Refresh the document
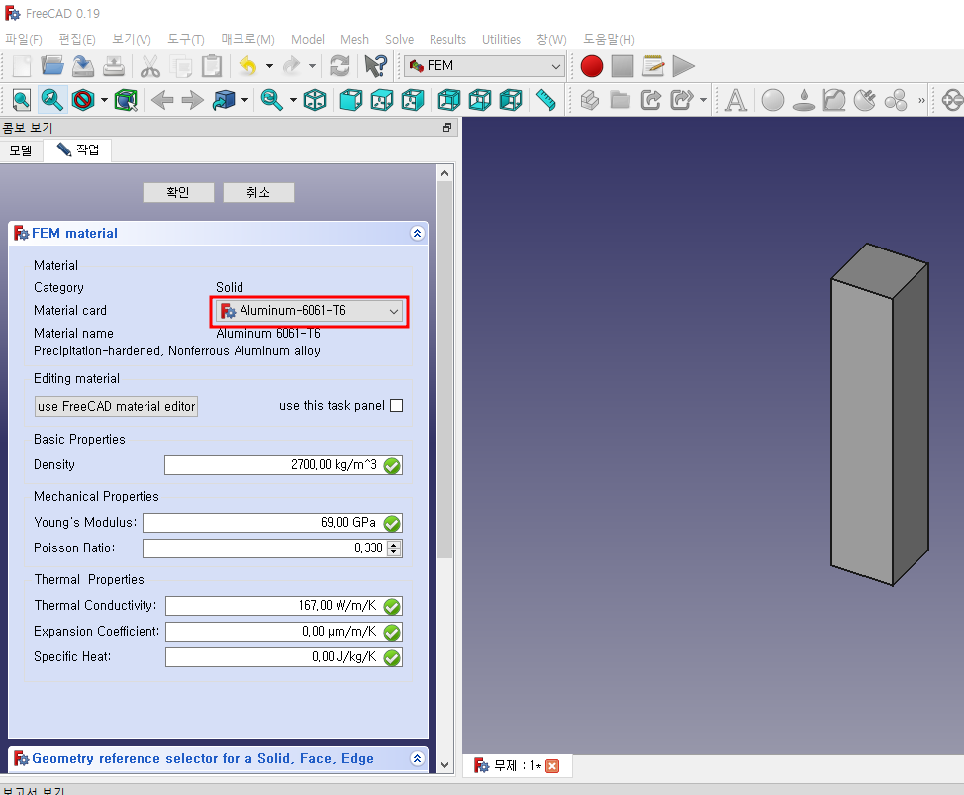The height and width of the screenshot is (795, 964). pos(339,66)
